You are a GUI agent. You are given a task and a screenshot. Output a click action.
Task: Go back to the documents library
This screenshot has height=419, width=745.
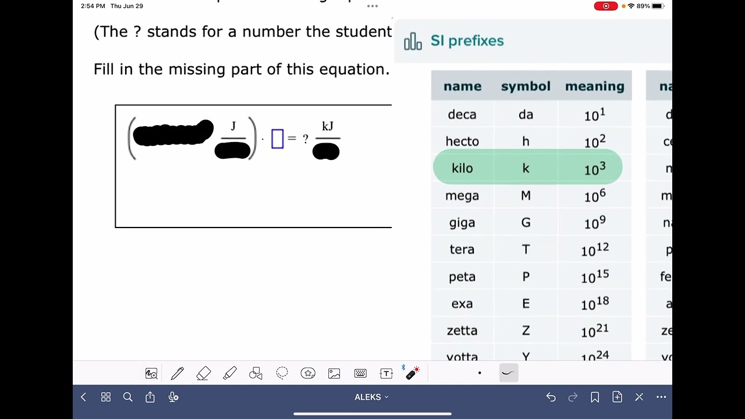pos(83,397)
